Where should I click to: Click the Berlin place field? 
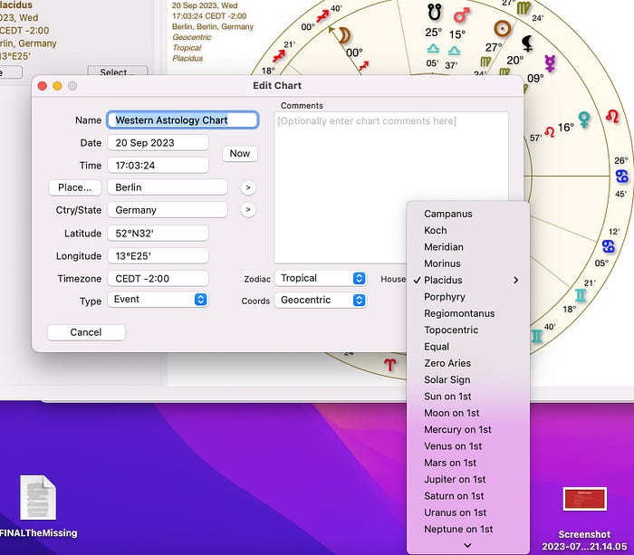point(168,187)
